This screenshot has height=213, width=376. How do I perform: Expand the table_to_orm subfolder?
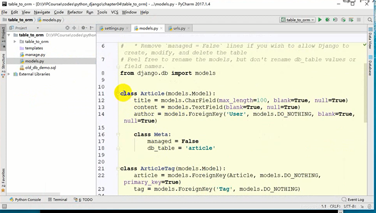point(15,41)
